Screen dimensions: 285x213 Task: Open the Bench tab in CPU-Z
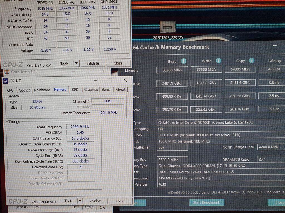(x=107, y=90)
